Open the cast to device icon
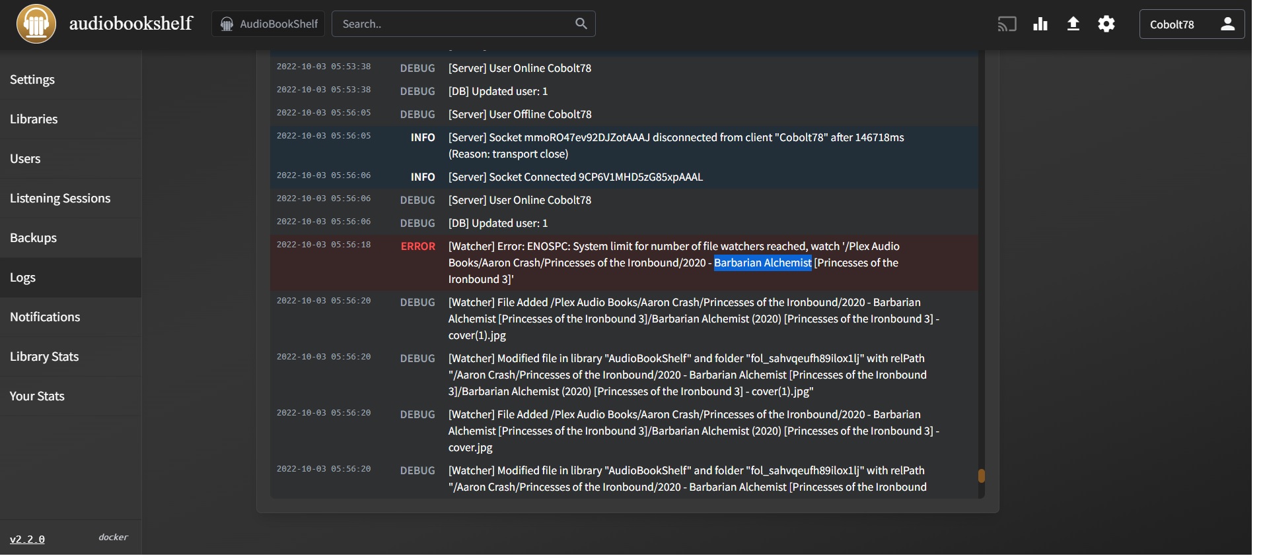The height and width of the screenshot is (558, 1263). 1007,24
